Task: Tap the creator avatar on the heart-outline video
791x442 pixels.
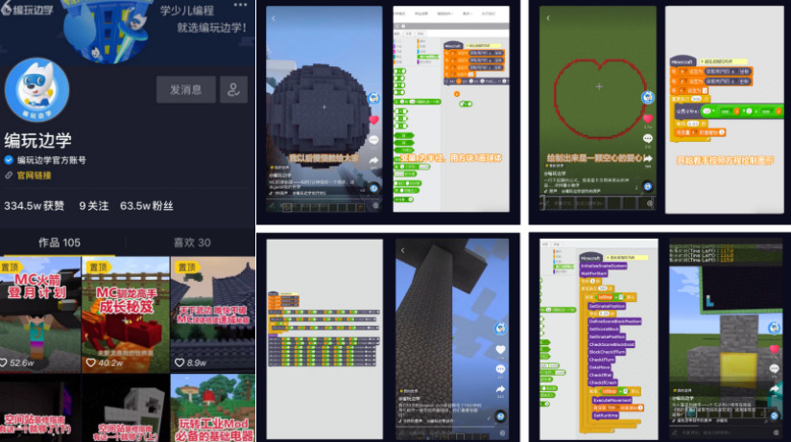Action: [648, 97]
